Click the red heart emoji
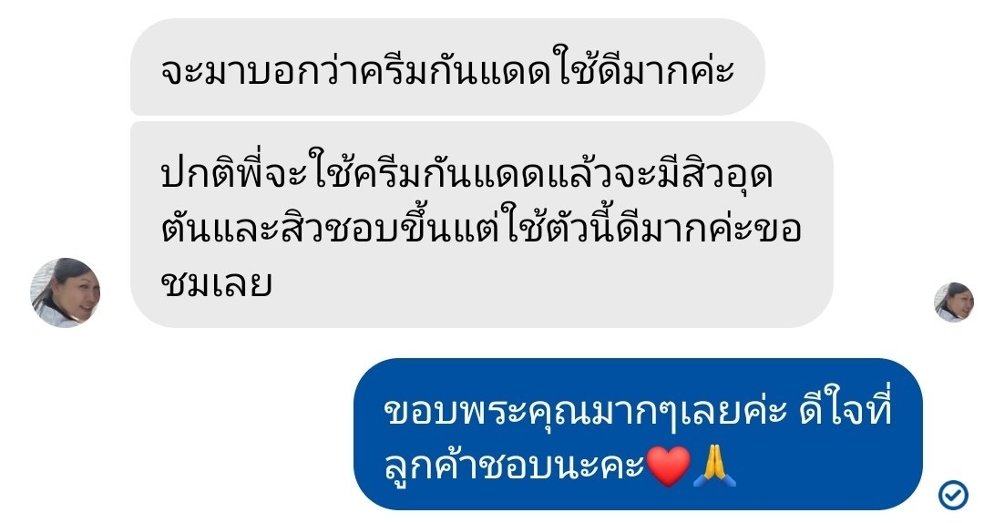The height and width of the screenshot is (523, 984). 668,467
